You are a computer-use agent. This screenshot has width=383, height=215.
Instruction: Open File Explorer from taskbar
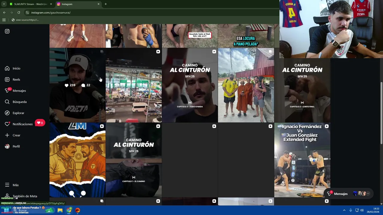point(60,210)
